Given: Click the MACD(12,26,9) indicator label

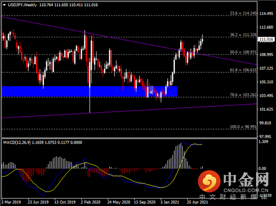Looking at the screenshot, I should pos(17,142).
